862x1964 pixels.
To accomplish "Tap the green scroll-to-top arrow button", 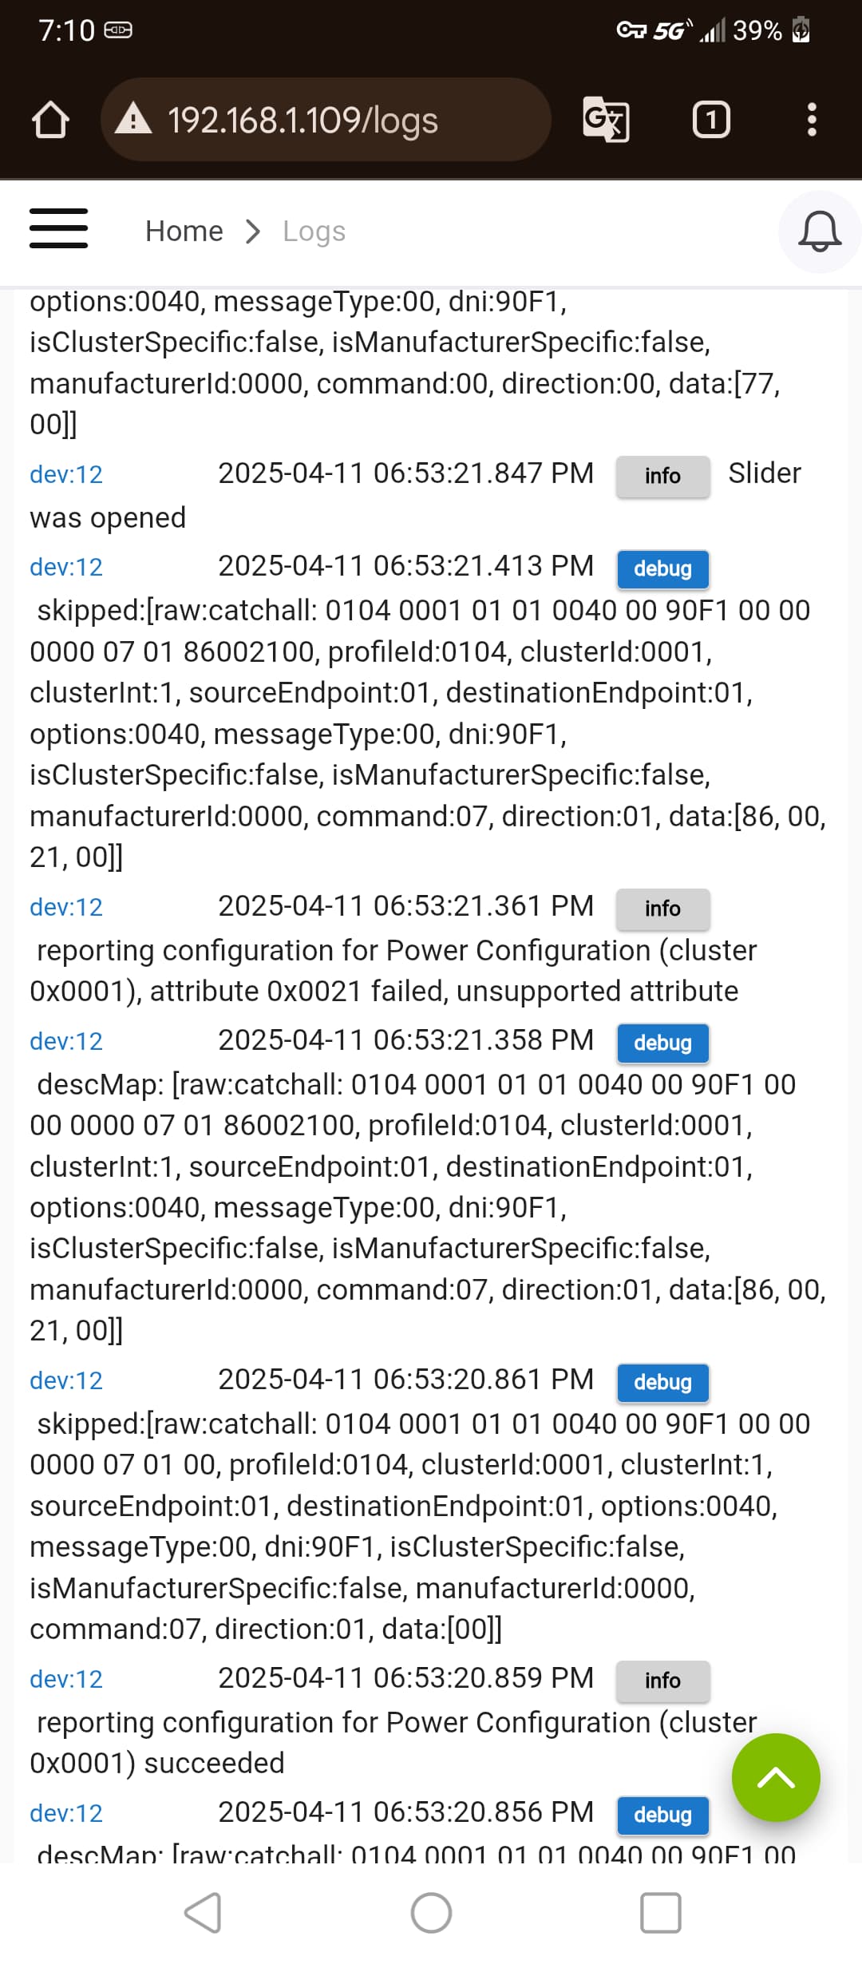I will click(x=776, y=1777).
